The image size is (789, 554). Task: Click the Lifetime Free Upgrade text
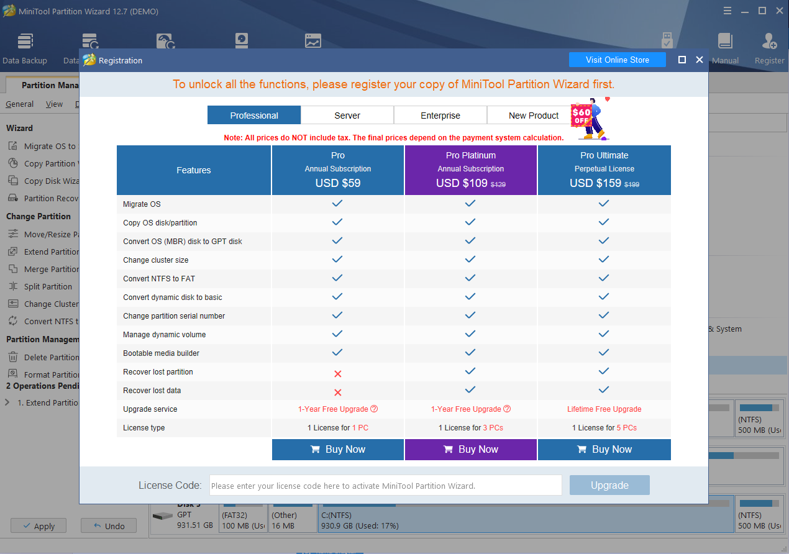click(604, 409)
